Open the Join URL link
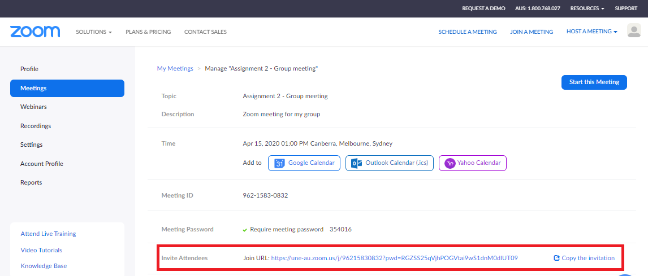 click(x=394, y=258)
